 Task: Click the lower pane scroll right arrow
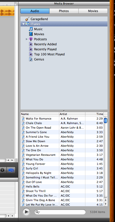(13, 216)
